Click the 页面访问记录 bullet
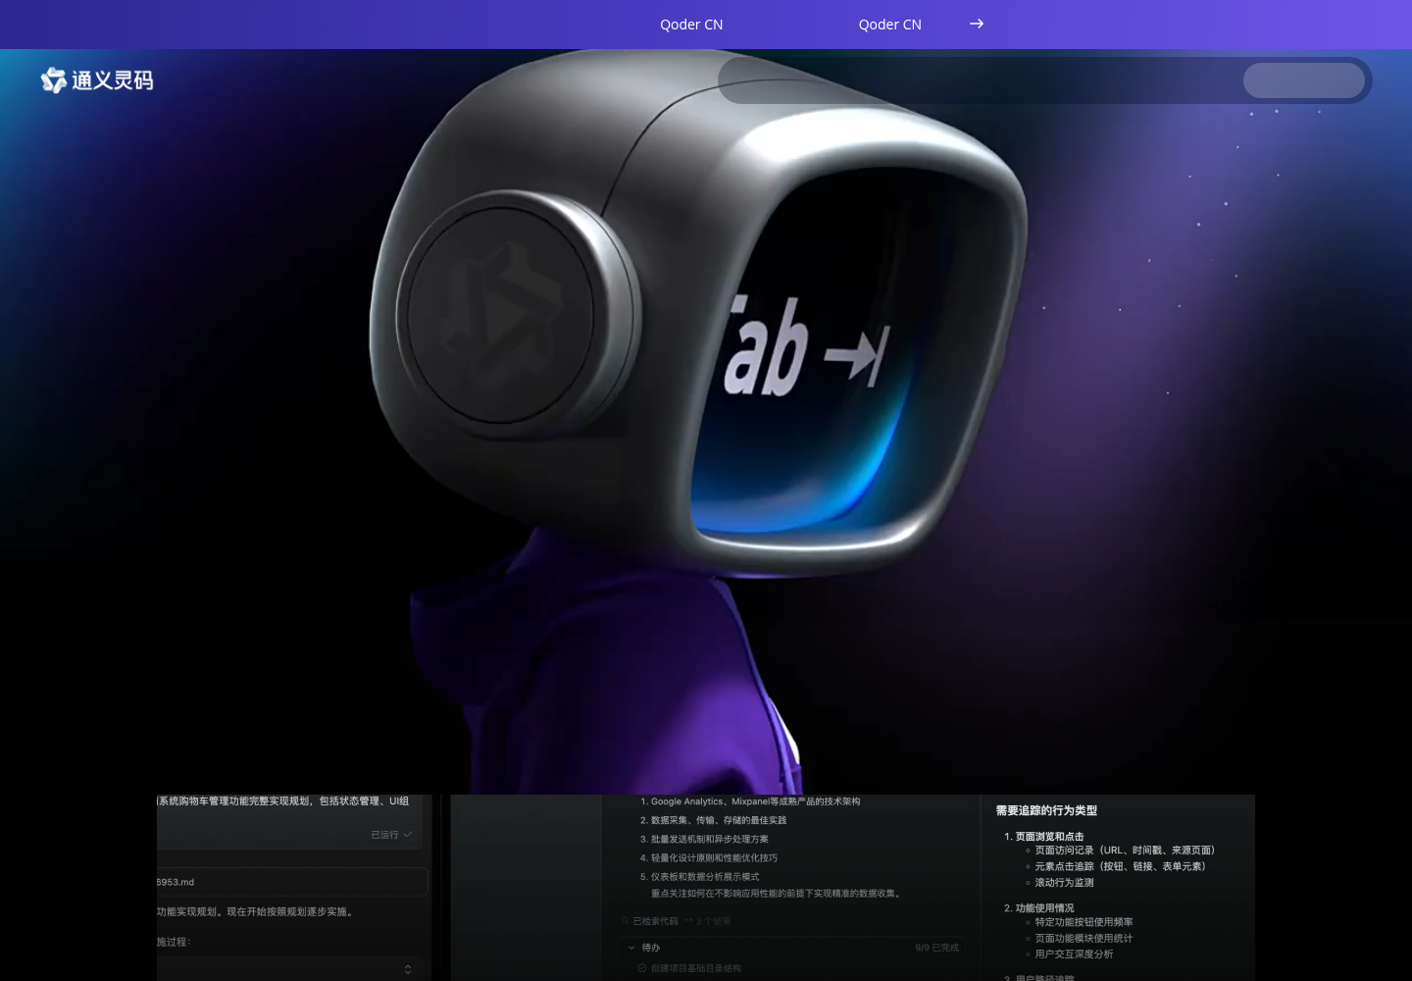Screen dimensions: 1412x981 [x=1120, y=851]
